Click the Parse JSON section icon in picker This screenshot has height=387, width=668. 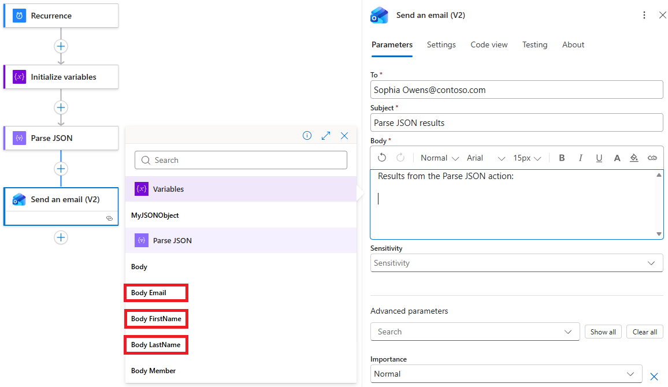(142, 240)
